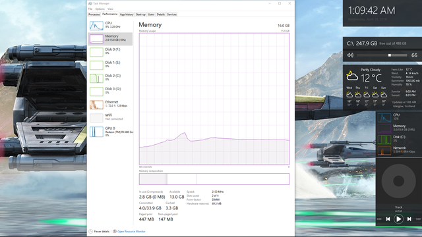This screenshot has width=422, height=237.
Task: Click the album art disc in player widget
Action: click(x=398, y=181)
